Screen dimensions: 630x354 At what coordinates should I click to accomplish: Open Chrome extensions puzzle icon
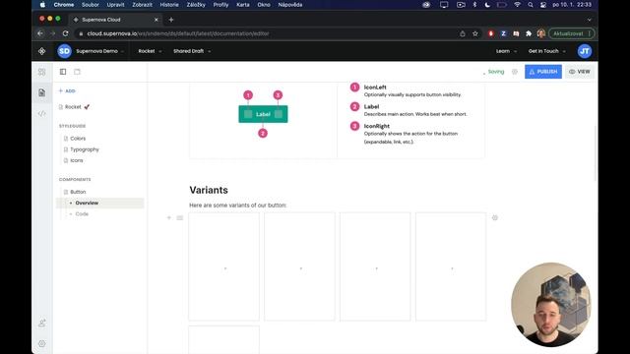pyautogui.click(x=529, y=33)
